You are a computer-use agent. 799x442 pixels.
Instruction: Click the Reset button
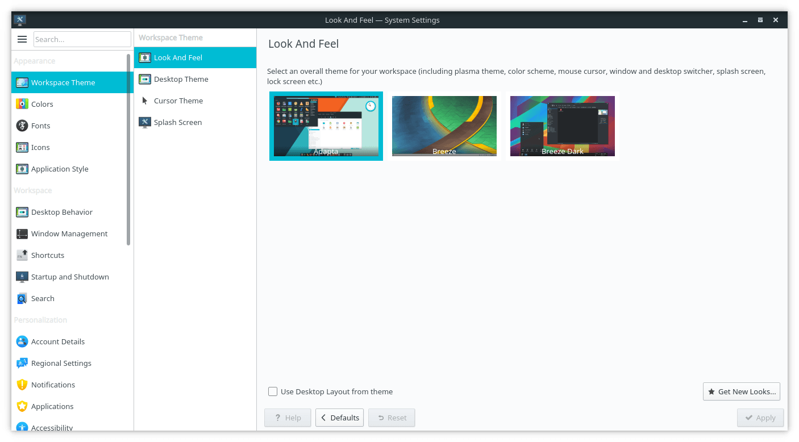coord(392,418)
